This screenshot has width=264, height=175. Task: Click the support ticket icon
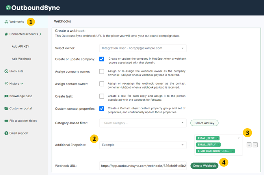pyautogui.click(x=6, y=121)
